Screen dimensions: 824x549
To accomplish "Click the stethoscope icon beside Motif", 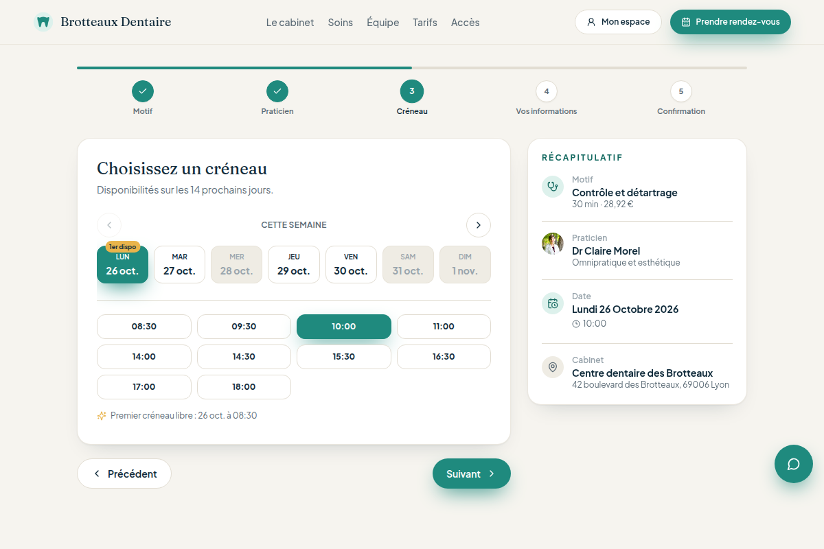I will pos(553,187).
